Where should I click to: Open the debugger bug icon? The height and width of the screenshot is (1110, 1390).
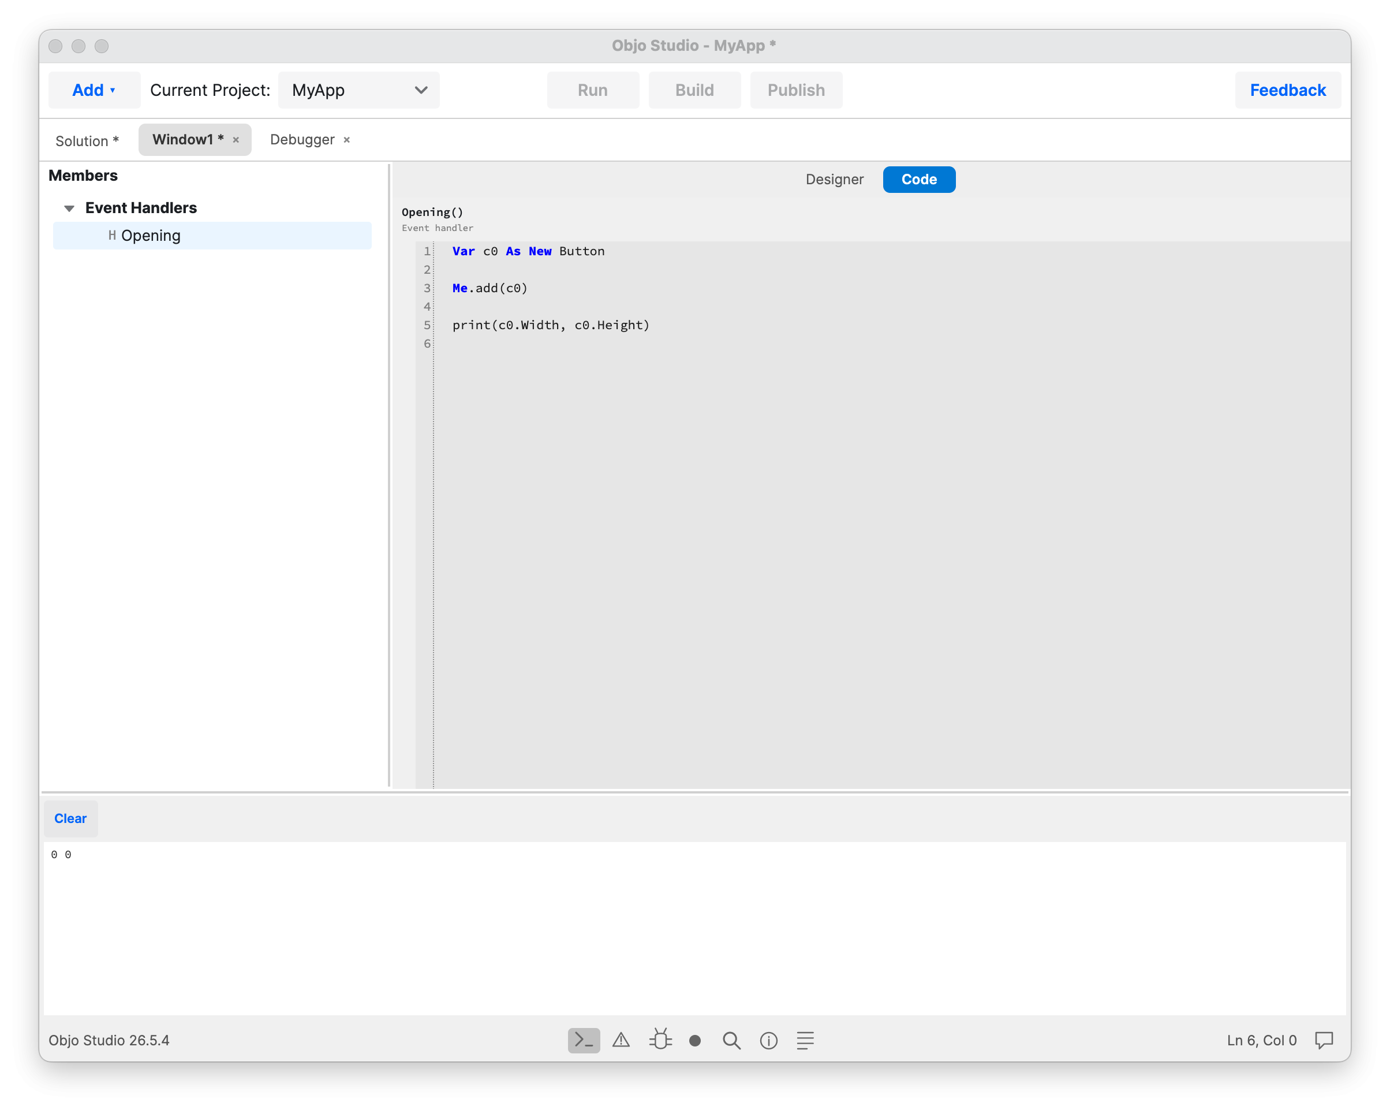click(660, 1040)
